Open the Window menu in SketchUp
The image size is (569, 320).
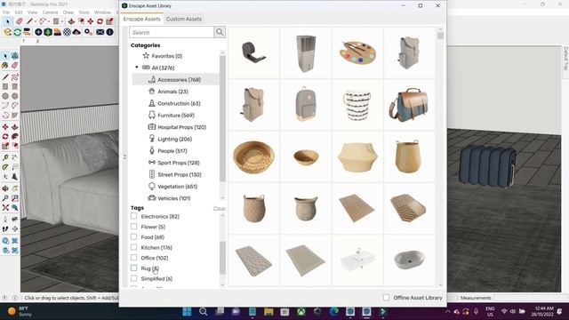point(103,12)
